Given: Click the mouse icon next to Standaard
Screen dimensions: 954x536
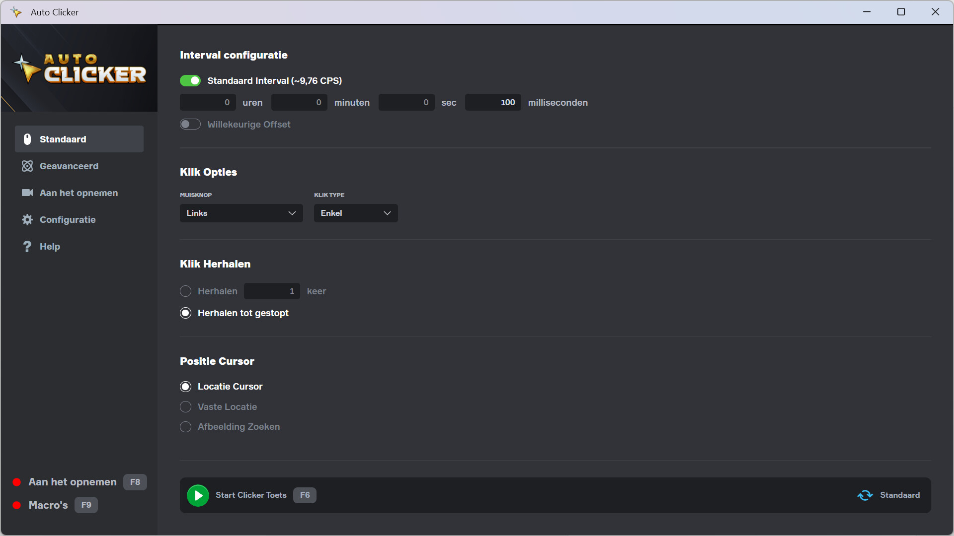Looking at the screenshot, I should point(27,139).
